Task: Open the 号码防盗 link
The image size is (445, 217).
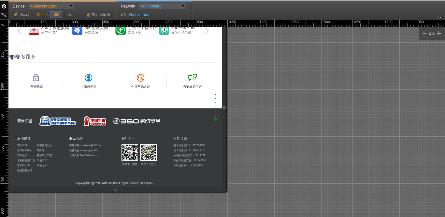Action: click(37, 87)
